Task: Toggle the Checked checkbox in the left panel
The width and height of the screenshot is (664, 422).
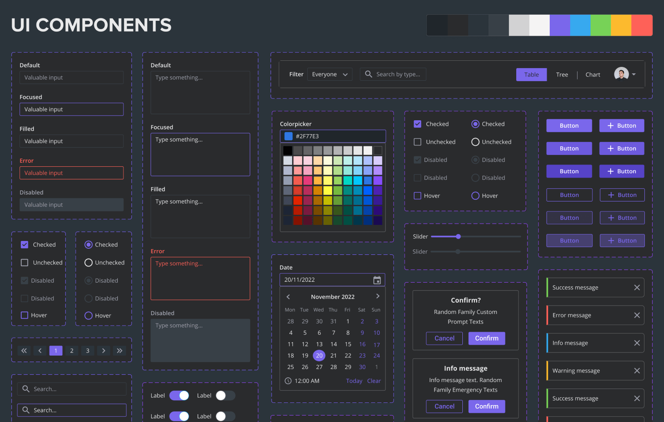Action: pyautogui.click(x=25, y=244)
